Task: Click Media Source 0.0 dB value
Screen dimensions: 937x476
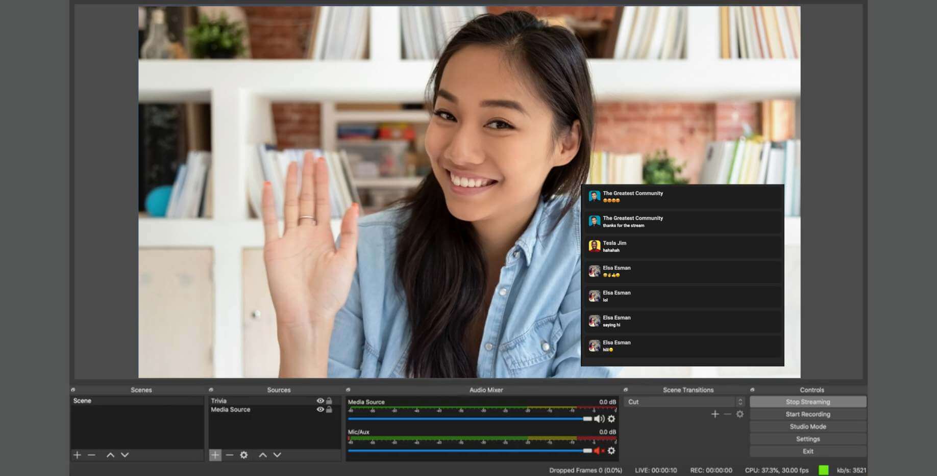Action: 607,402
